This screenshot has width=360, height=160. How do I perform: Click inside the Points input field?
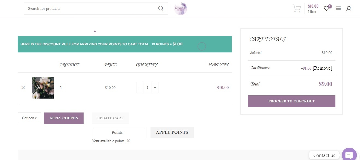(x=119, y=132)
